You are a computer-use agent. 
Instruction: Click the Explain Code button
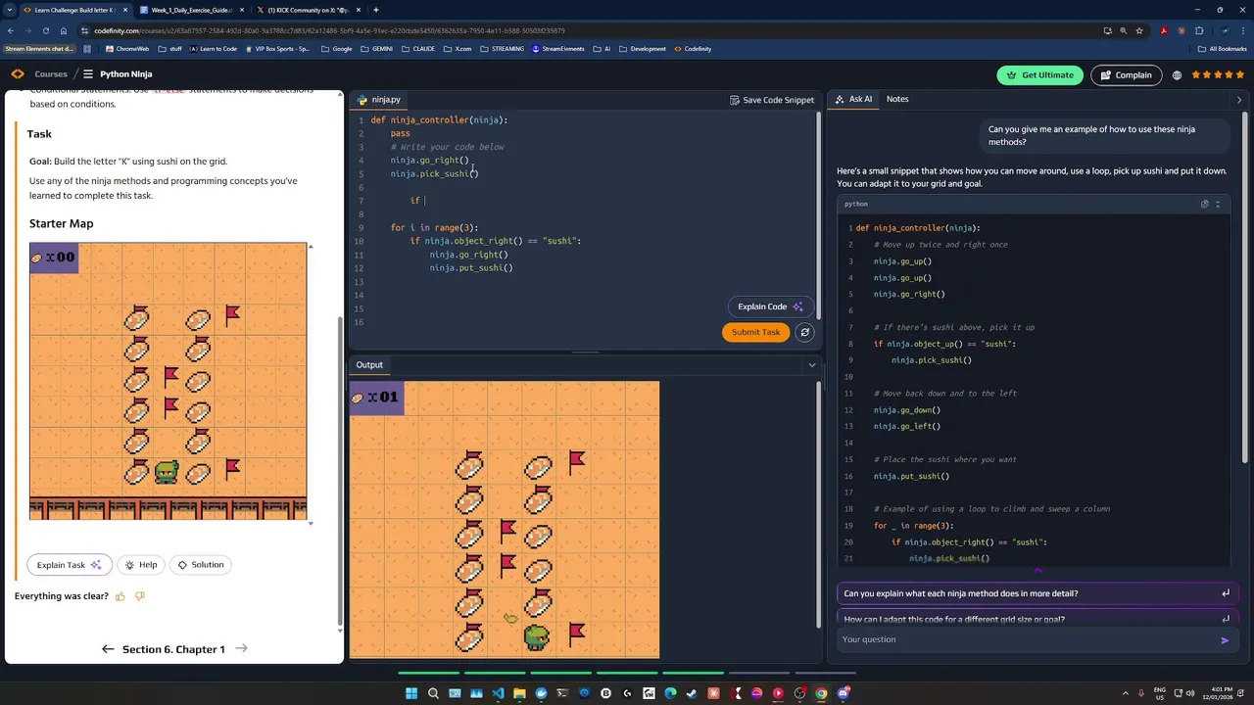tap(770, 306)
